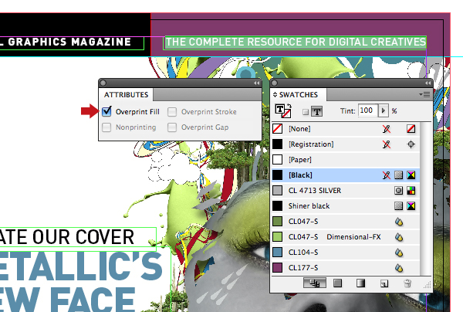Click the Show Color Swatches button
Screen dimensions: 463x312
pos(337,283)
